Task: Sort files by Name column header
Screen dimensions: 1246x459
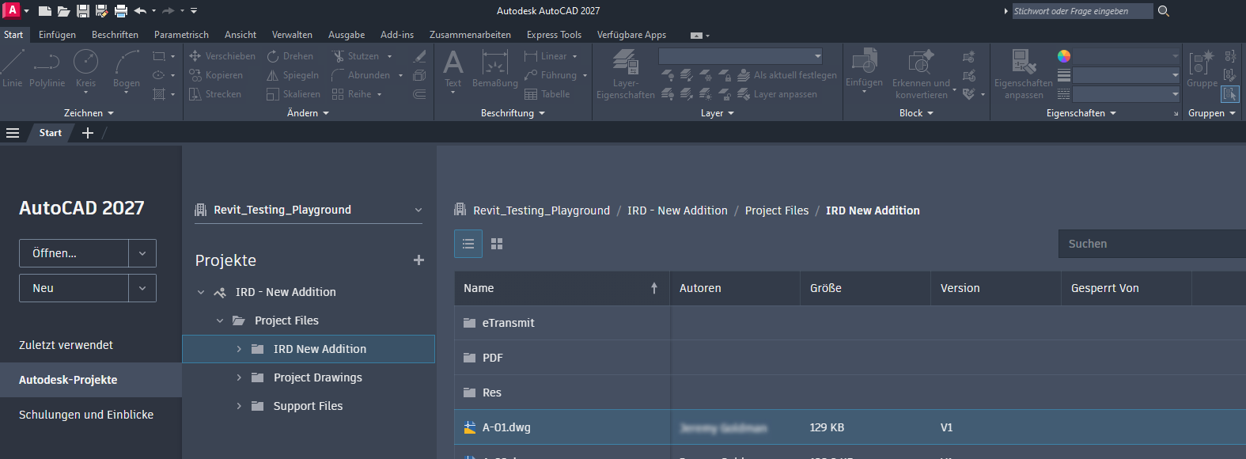Action: click(561, 288)
